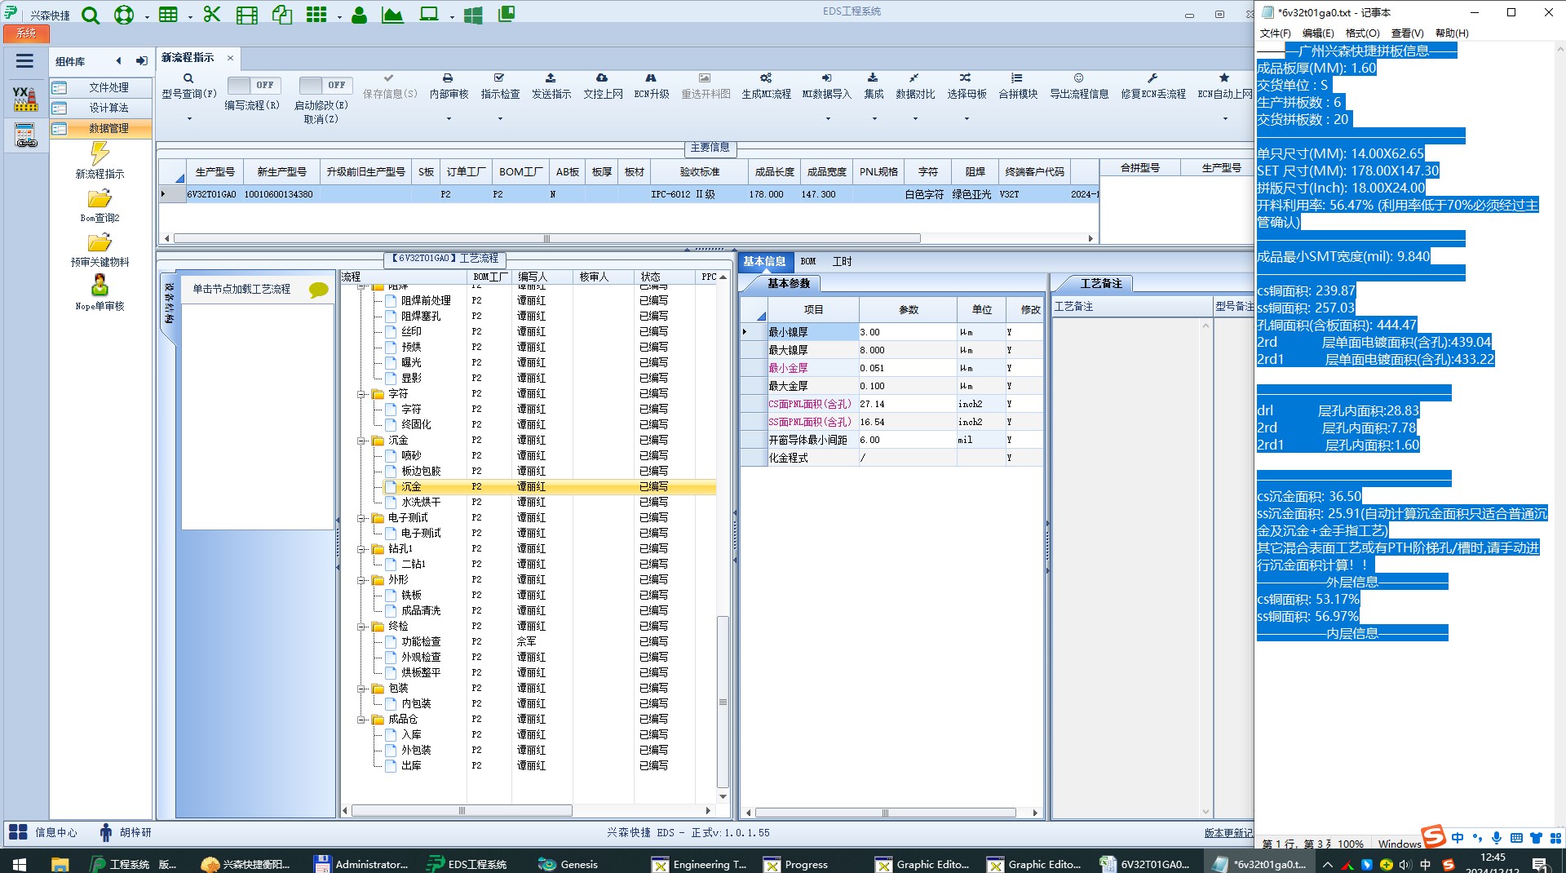The height and width of the screenshot is (873, 1566).
Task: Click the process tree vertical scrollbar thumb
Action: (x=723, y=702)
